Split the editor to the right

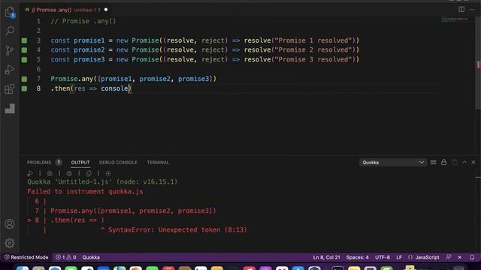coord(461,10)
